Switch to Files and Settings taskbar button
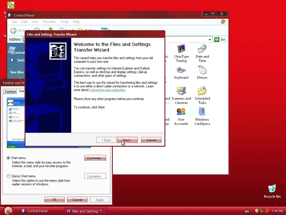 click(86, 211)
